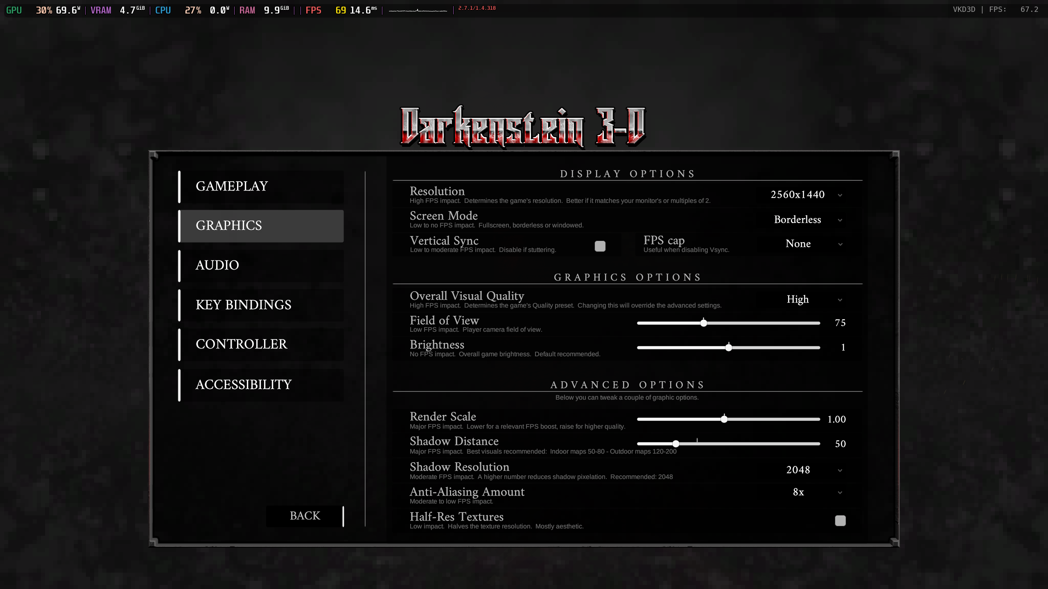Toggle the Vertical Sync checkbox
The width and height of the screenshot is (1048, 589).
coord(600,246)
